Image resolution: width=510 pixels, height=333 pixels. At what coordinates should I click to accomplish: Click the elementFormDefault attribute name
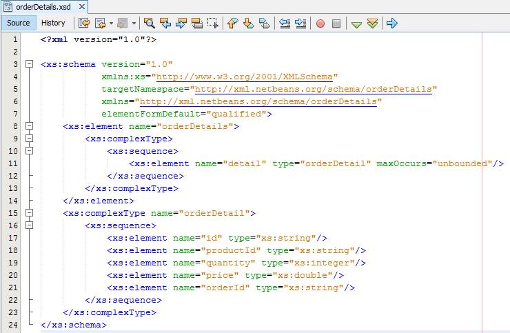[151, 114]
